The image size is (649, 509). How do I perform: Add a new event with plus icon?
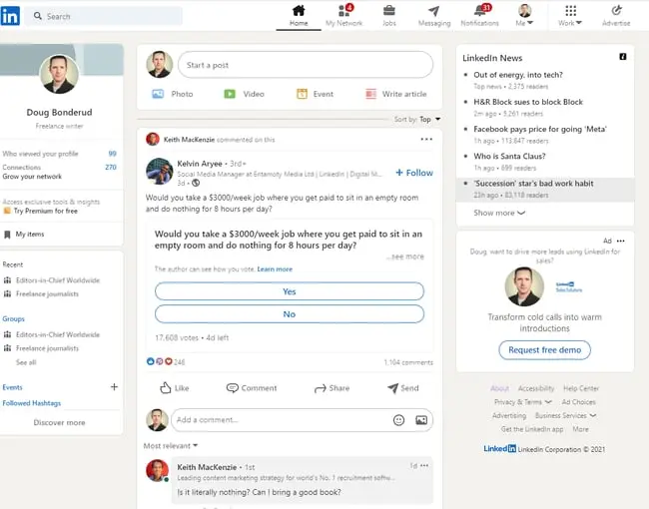tap(114, 387)
